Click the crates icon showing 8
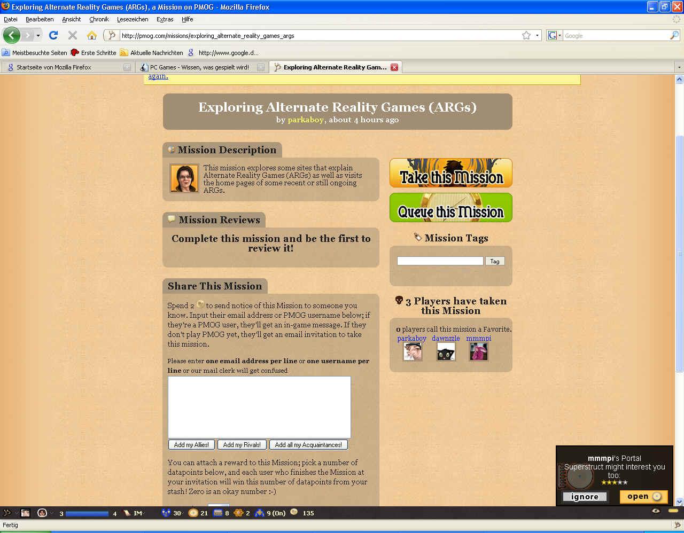684x533 pixels. click(x=218, y=513)
